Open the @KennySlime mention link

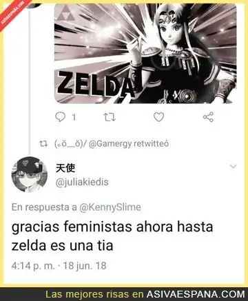click(x=110, y=207)
